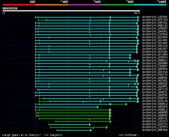This screenshot has width=169, height=137.
Task: Click the Large gaps legend text
Action: pyautogui.click(x=32, y=135)
